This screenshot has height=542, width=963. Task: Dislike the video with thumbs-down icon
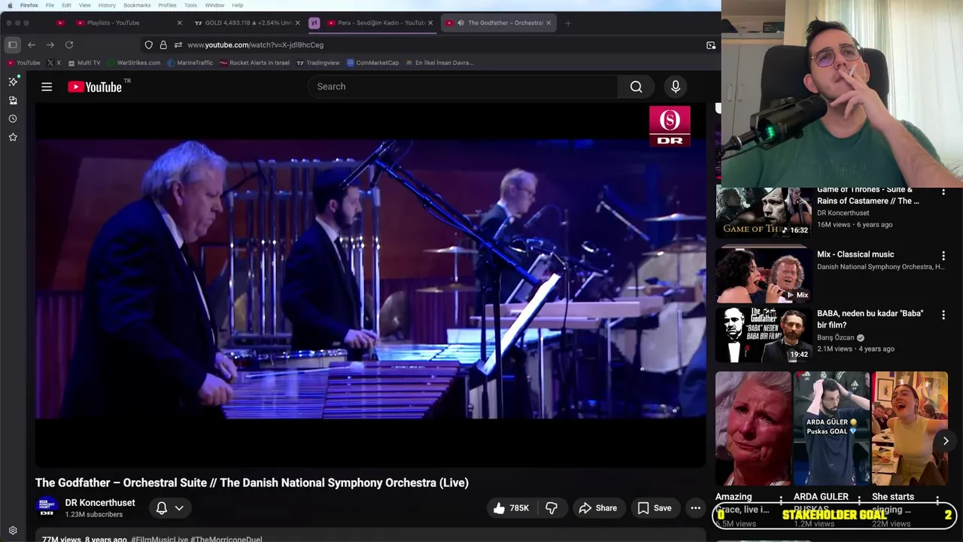point(551,508)
